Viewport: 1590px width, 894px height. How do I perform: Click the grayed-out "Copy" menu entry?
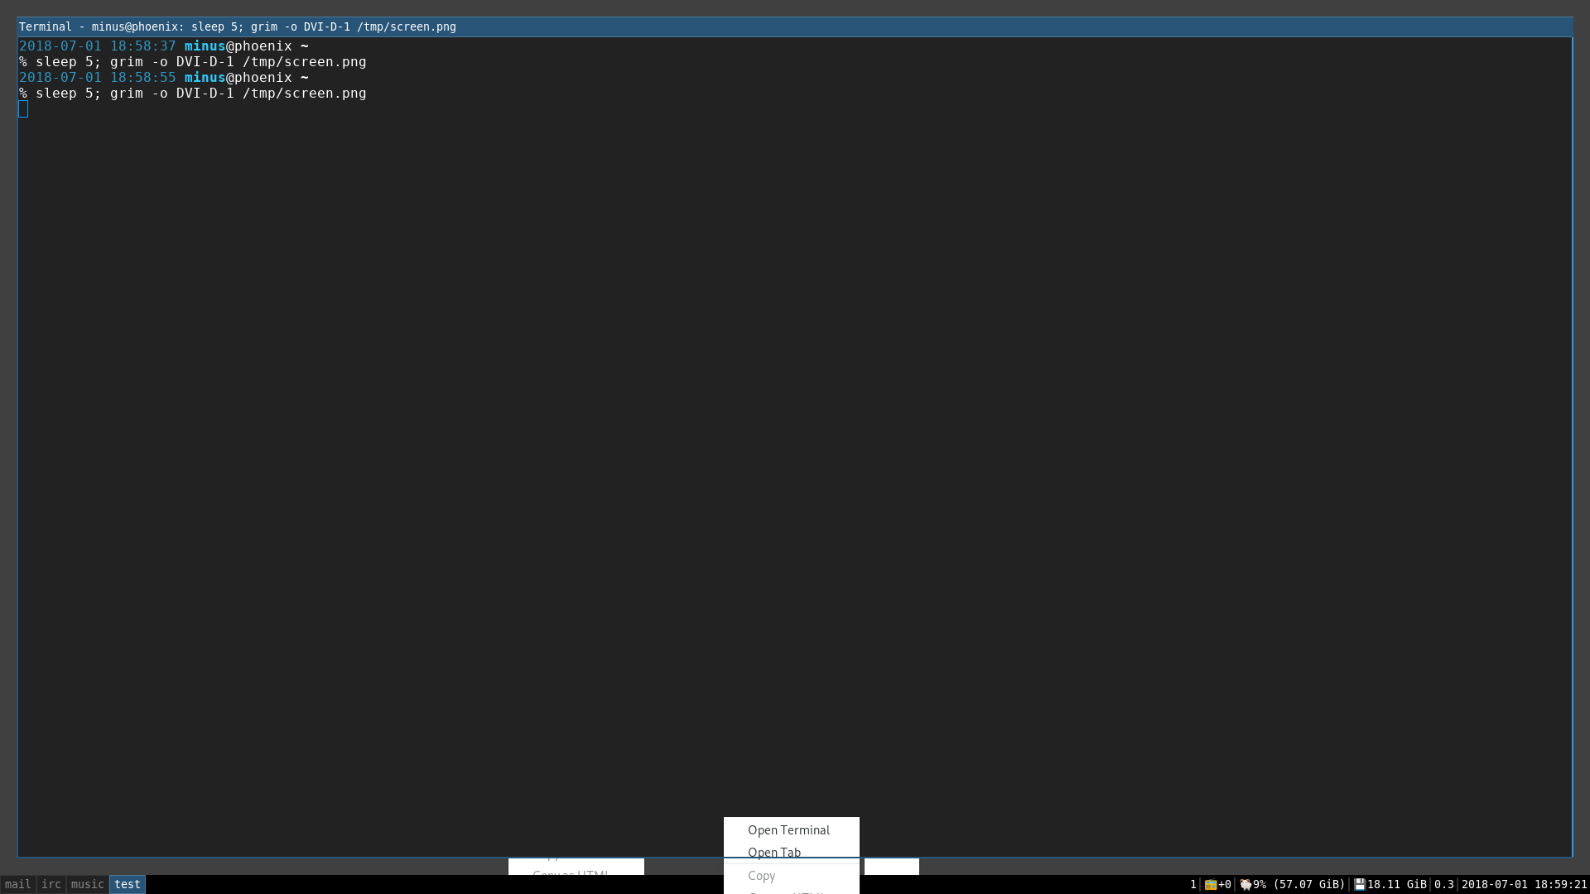pos(761,876)
